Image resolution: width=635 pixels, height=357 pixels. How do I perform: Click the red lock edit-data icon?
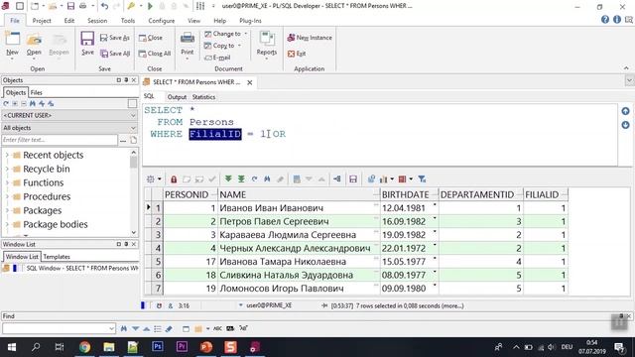[174, 178]
